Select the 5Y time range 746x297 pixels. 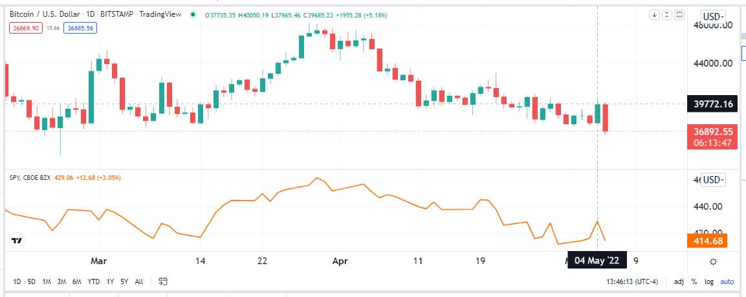[x=124, y=281]
